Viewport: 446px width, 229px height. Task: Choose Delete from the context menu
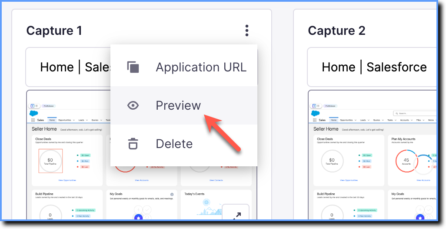coord(184,144)
